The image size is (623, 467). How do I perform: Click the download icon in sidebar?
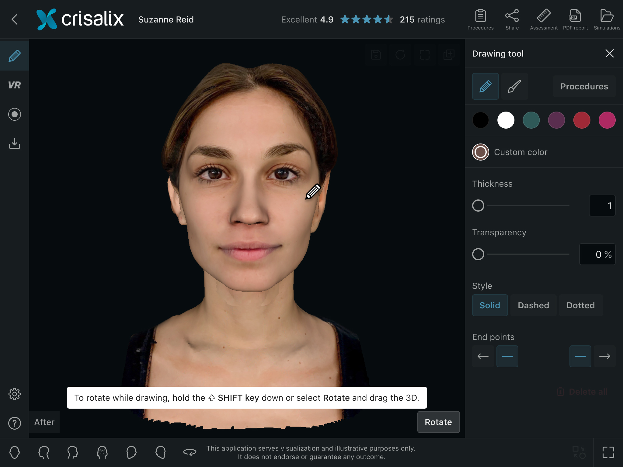click(14, 144)
